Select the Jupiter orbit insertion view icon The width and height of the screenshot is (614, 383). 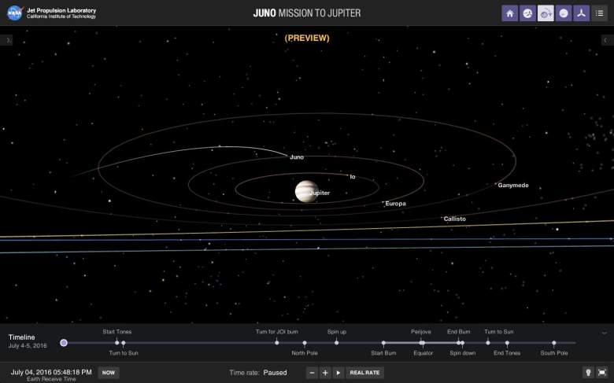[x=546, y=13]
